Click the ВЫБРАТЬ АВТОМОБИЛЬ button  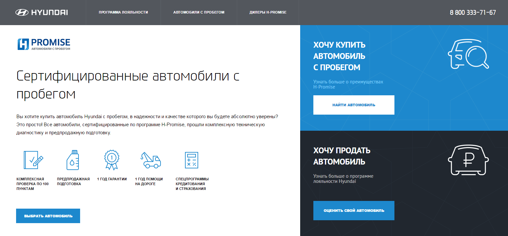(48, 216)
